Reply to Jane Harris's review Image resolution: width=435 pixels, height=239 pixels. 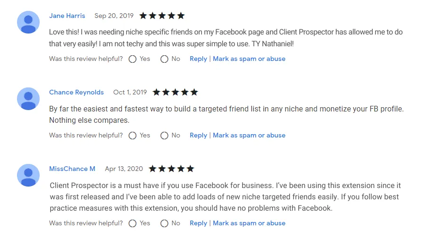coord(198,59)
